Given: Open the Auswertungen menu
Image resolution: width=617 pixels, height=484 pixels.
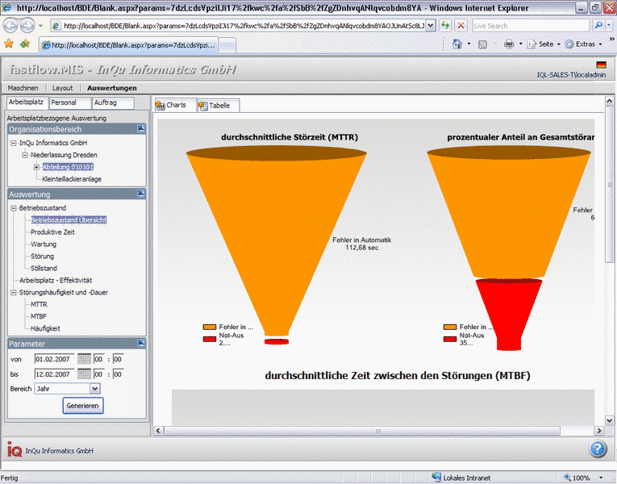Looking at the screenshot, I should [112, 88].
